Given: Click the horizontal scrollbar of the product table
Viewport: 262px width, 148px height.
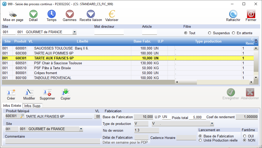Looking at the screenshot, I should click(x=213, y=82).
